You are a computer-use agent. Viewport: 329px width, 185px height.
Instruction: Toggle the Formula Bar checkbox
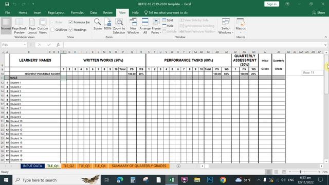70,22
